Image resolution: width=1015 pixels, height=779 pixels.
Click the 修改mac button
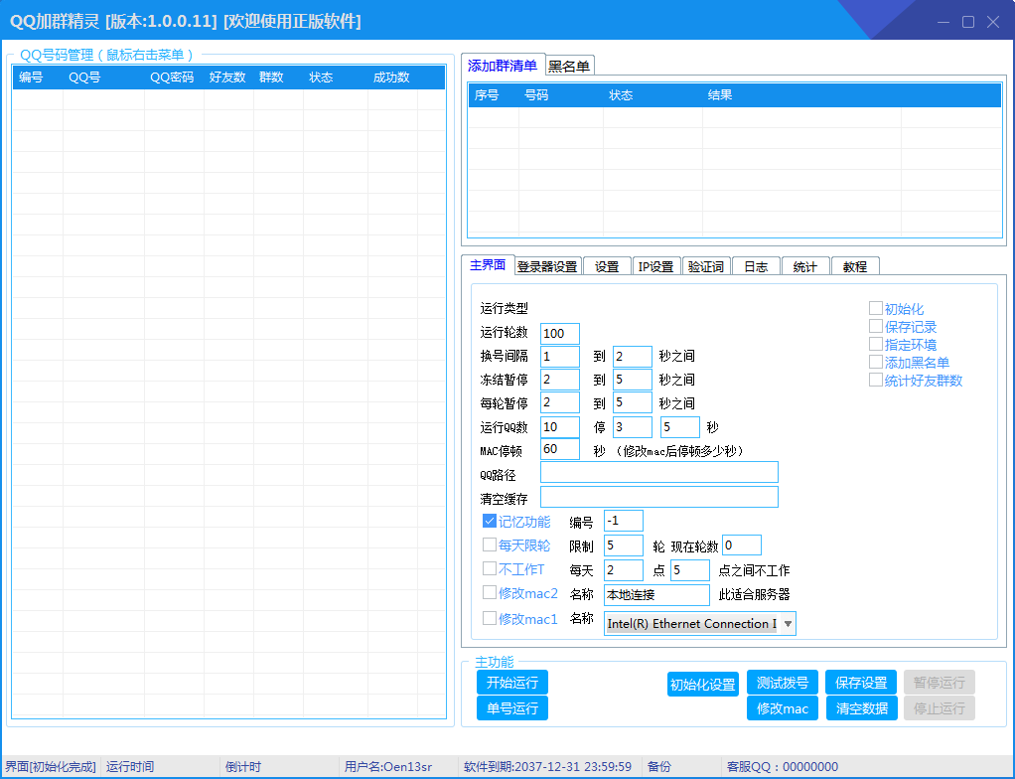(x=783, y=708)
